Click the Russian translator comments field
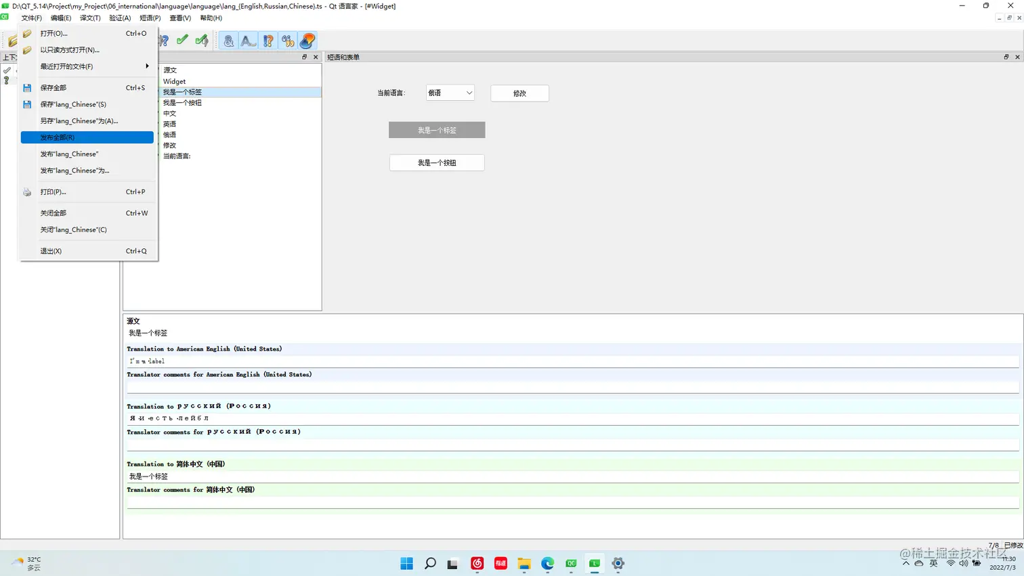 tap(573, 445)
